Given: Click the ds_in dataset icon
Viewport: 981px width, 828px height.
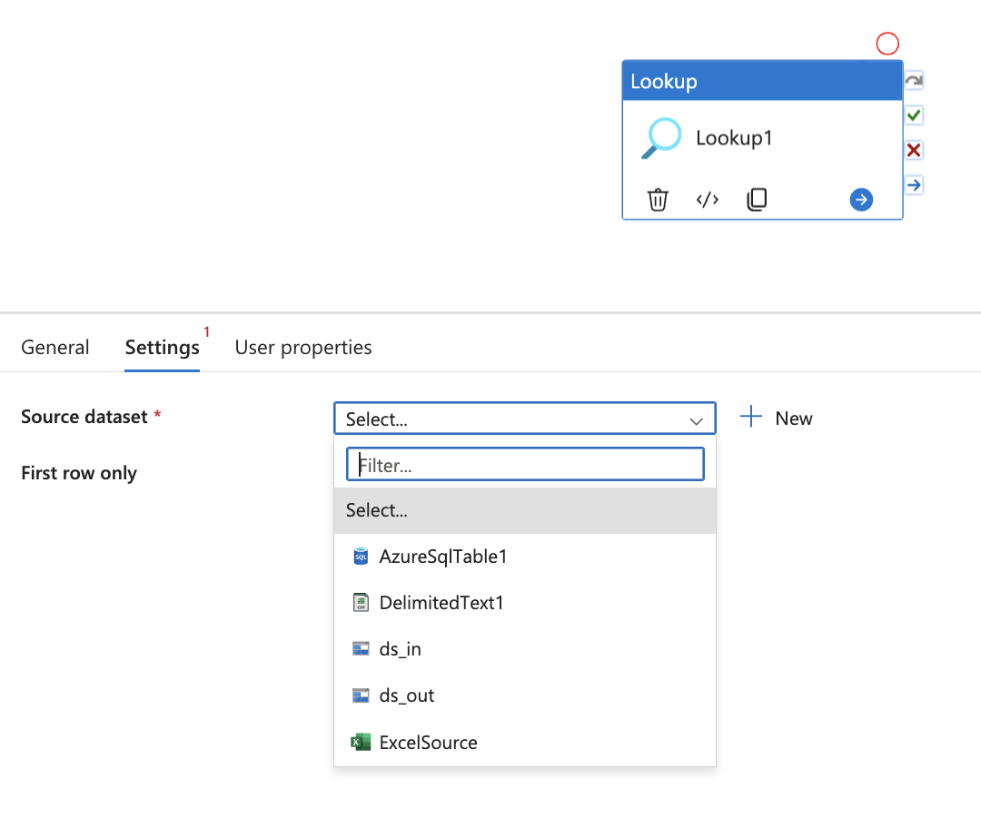Looking at the screenshot, I should [x=360, y=648].
